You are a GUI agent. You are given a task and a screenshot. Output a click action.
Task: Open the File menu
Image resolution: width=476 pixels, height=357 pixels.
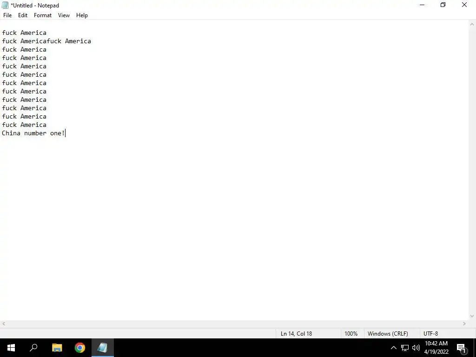coord(7,15)
